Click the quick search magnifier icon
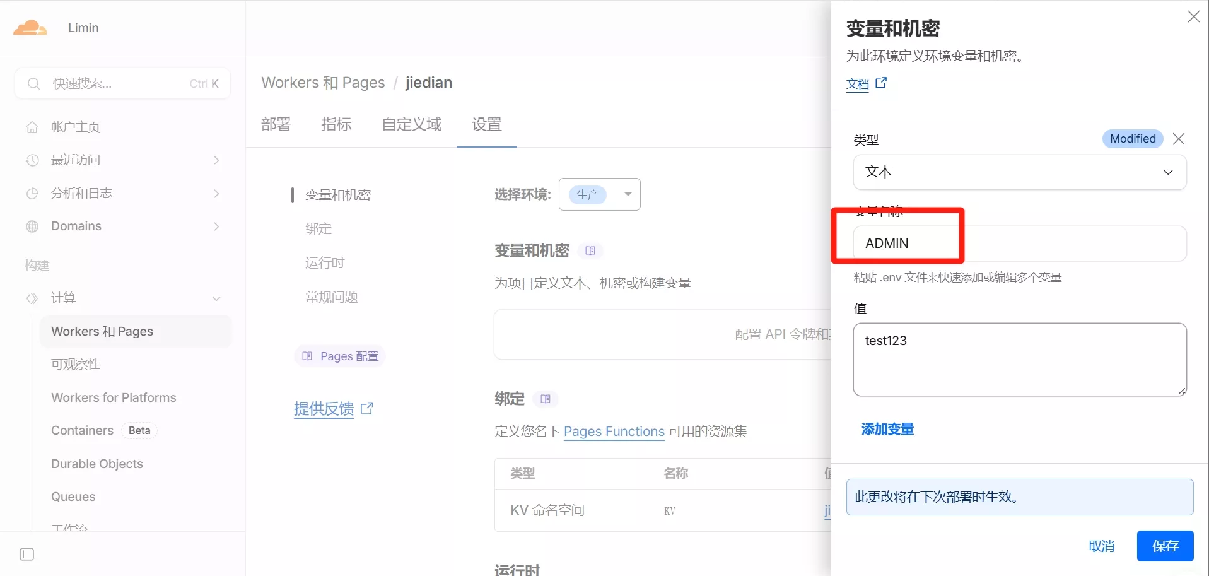The image size is (1209, 576). click(x=34, y=84)
